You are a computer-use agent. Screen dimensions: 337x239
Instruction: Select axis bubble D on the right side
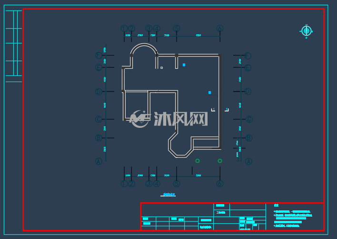[248, 92]
